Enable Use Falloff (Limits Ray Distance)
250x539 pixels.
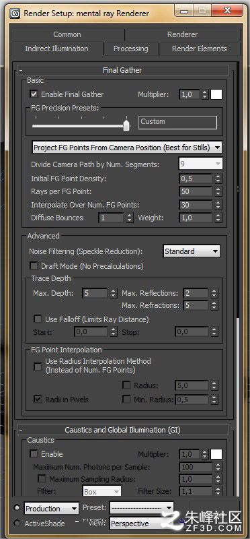[x=38, y=319]
